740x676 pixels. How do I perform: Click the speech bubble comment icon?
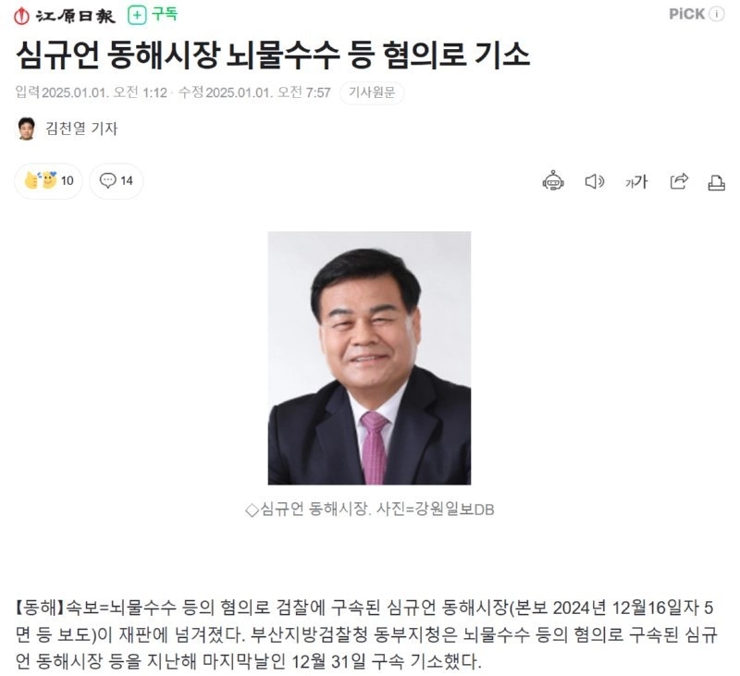click(107, 180)
